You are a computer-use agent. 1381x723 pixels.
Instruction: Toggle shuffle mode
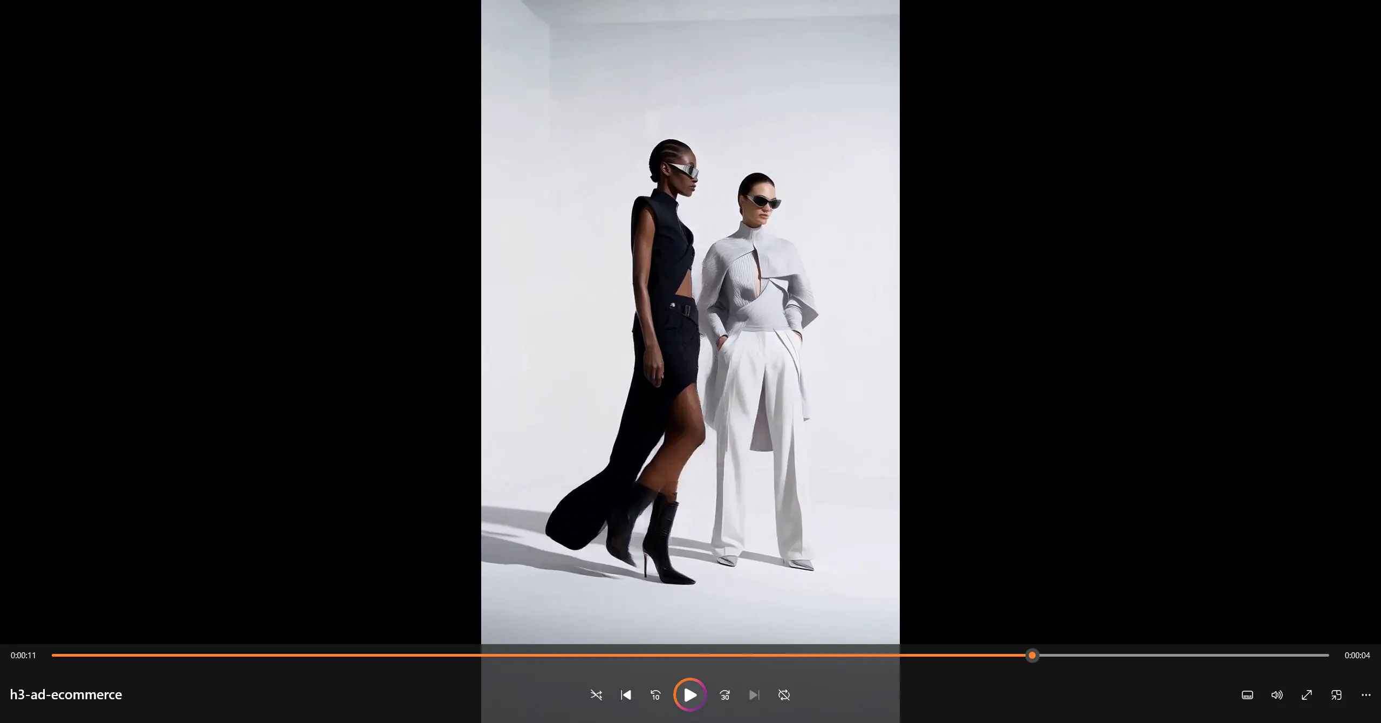click(x=596, y=695)
